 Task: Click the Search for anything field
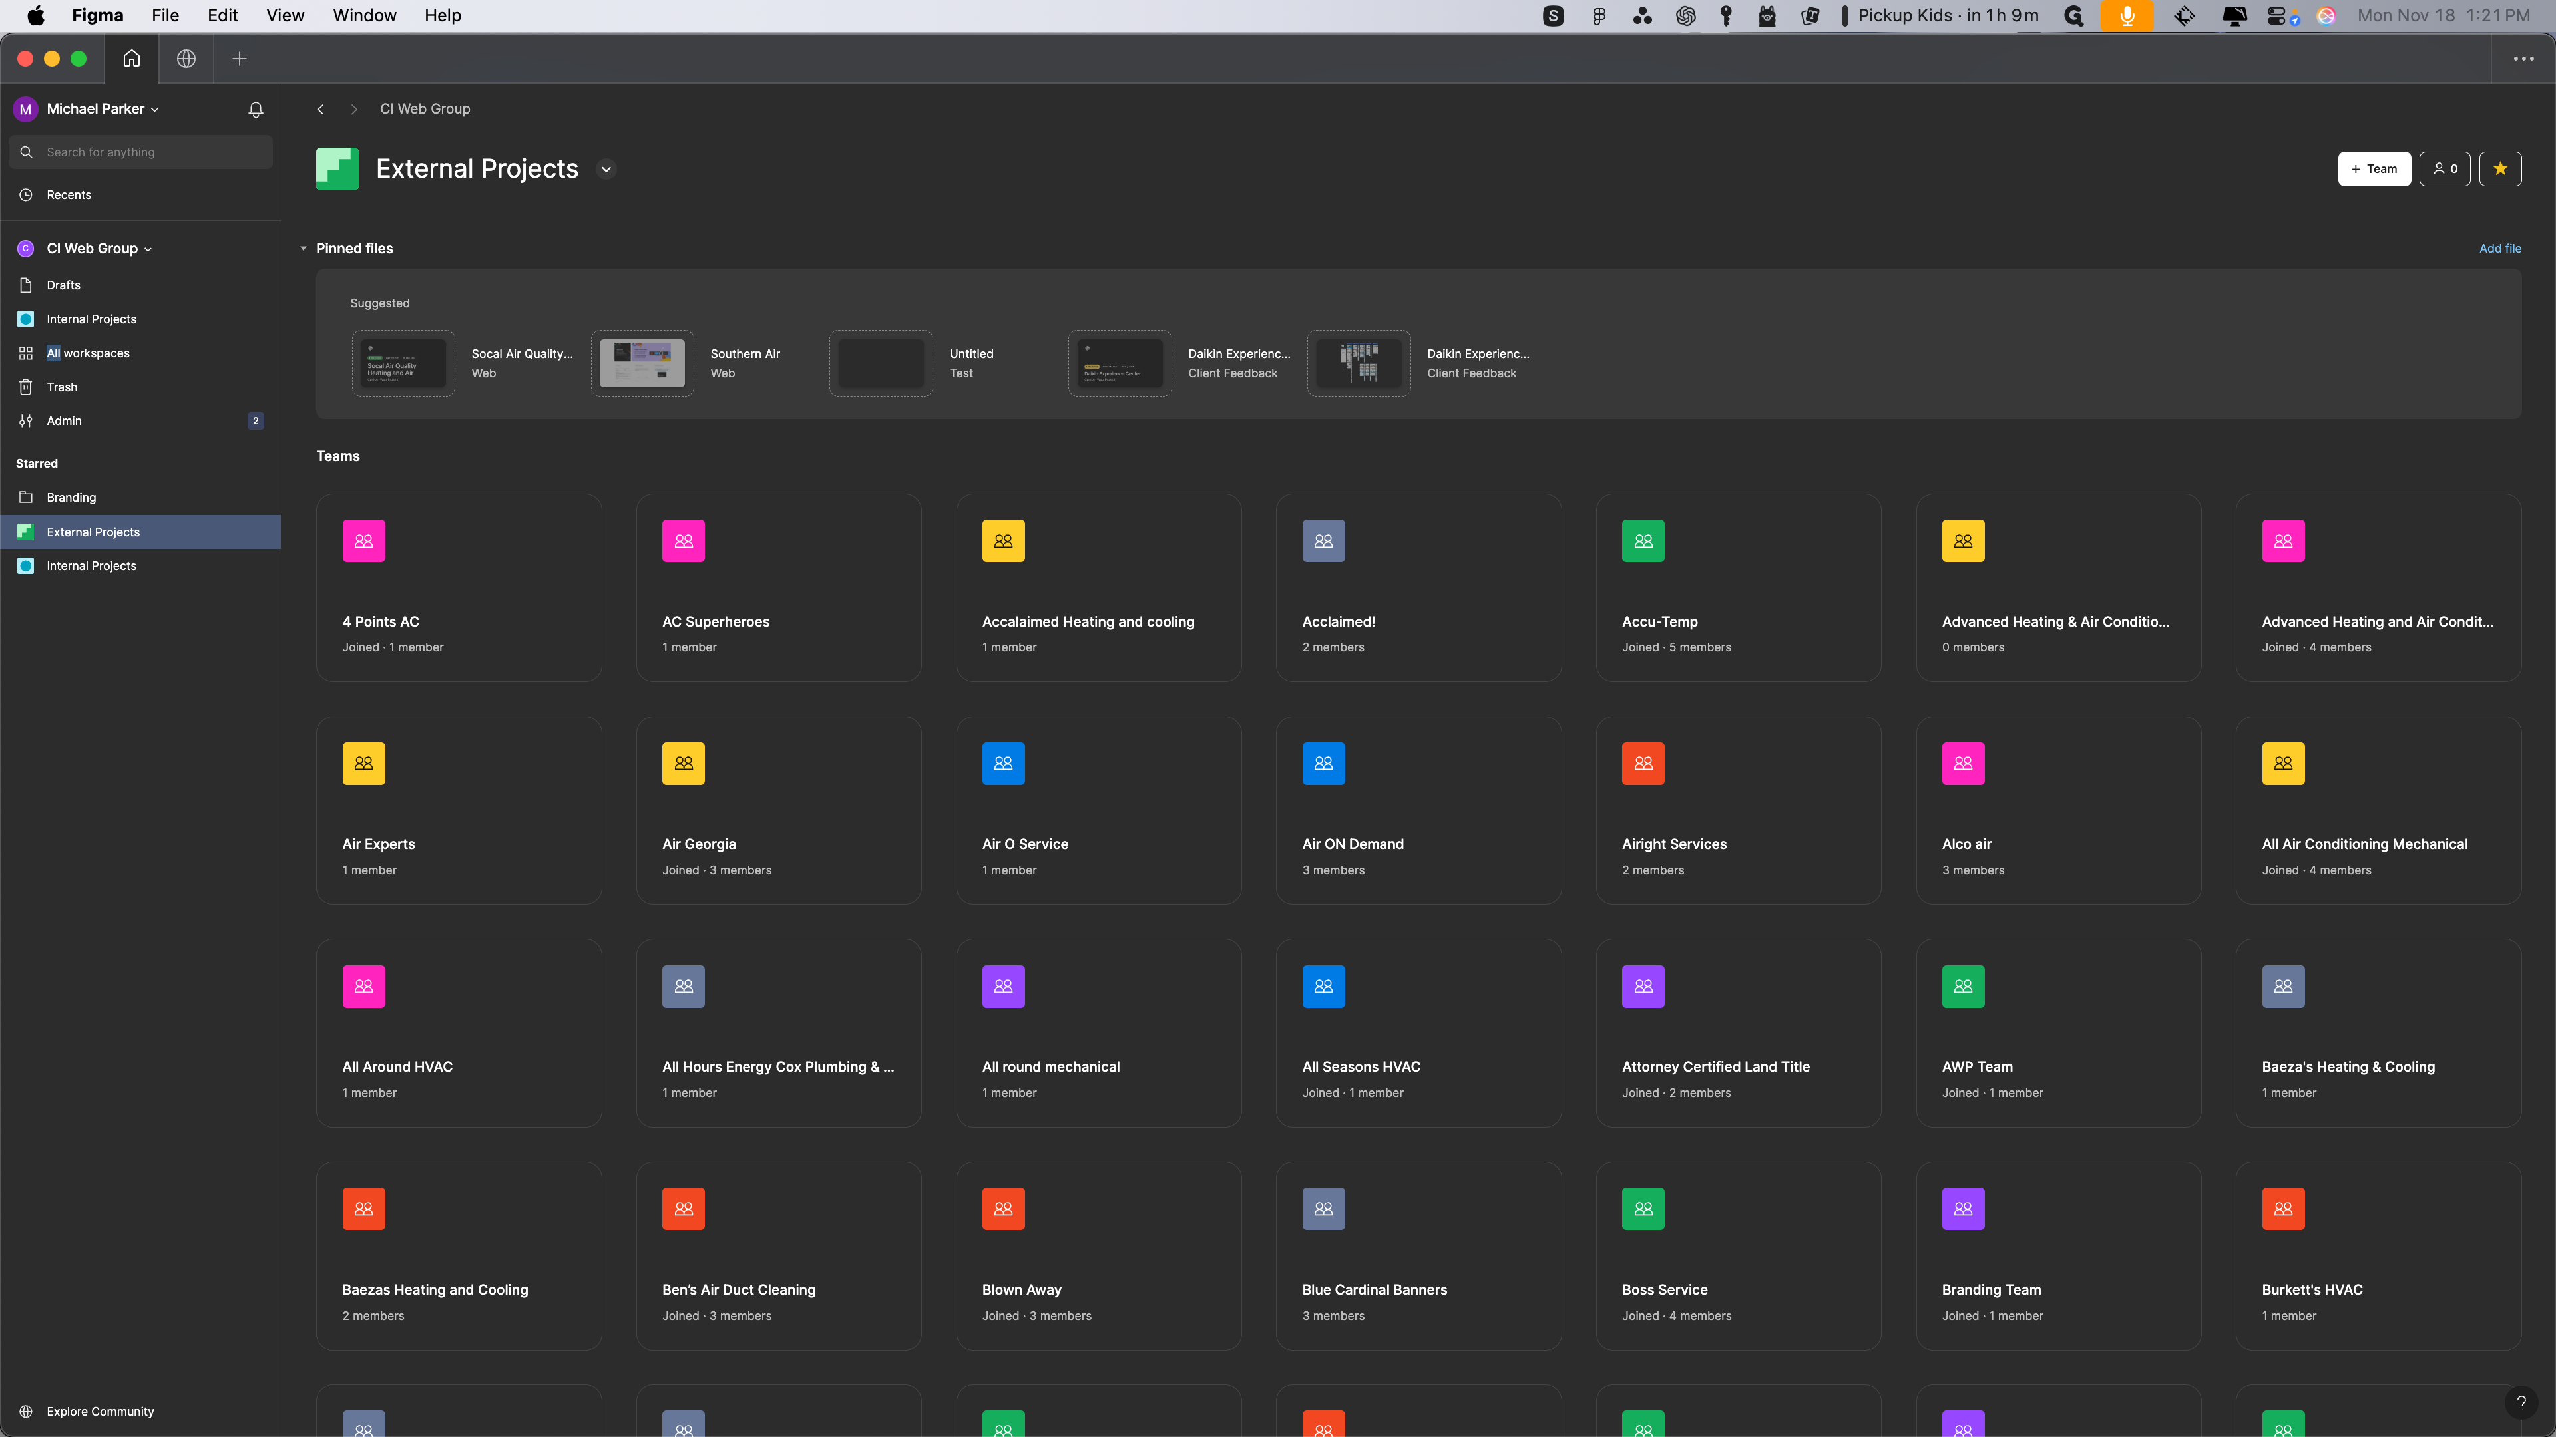[x=141, y=153]
